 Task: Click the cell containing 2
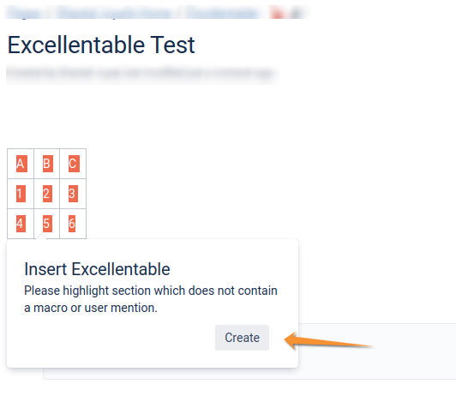(47, 194)
